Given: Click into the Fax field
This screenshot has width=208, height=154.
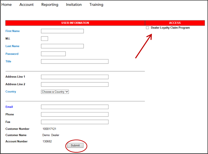Looking at the screenshot, I should click(74, 122).
